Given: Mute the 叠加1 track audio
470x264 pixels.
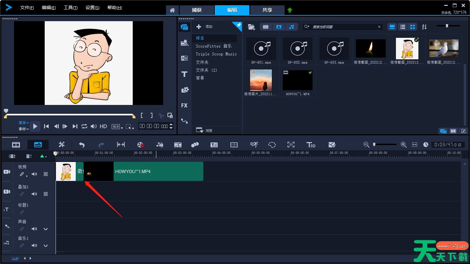Looking at the screenshot, I should pos(34,194).
